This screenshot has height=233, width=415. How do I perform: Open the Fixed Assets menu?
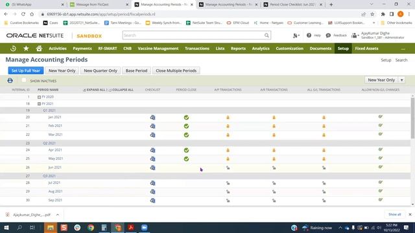point(366,49)
